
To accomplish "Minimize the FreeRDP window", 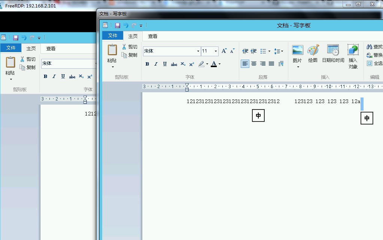I will point(348,4).
